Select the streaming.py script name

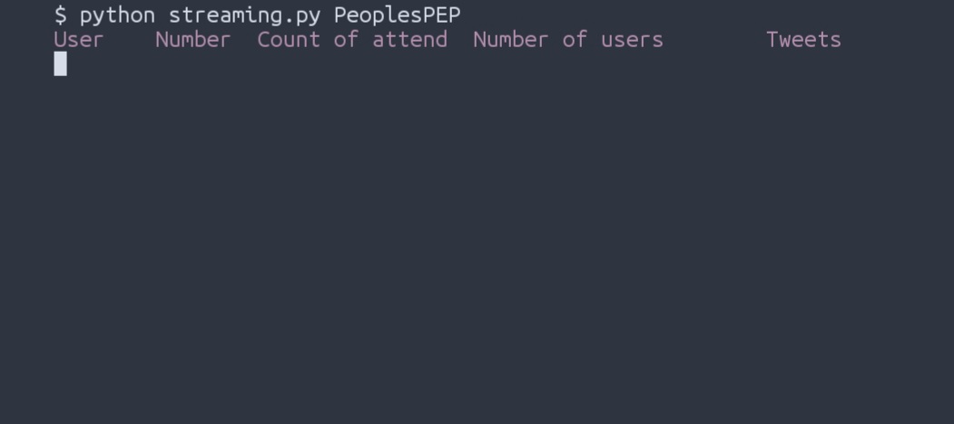tap(244, 15)
